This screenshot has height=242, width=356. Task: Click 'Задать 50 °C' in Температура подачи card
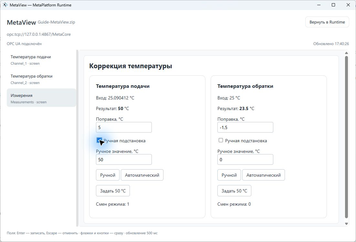click(x=113, y=191)
